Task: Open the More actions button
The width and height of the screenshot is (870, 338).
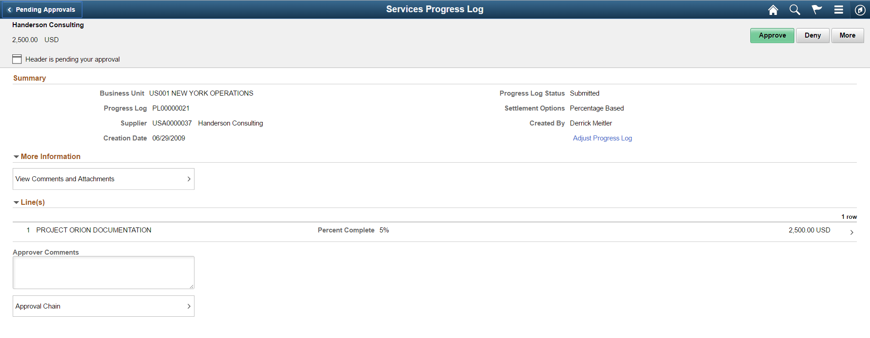Action: click(x=847, y=35)
